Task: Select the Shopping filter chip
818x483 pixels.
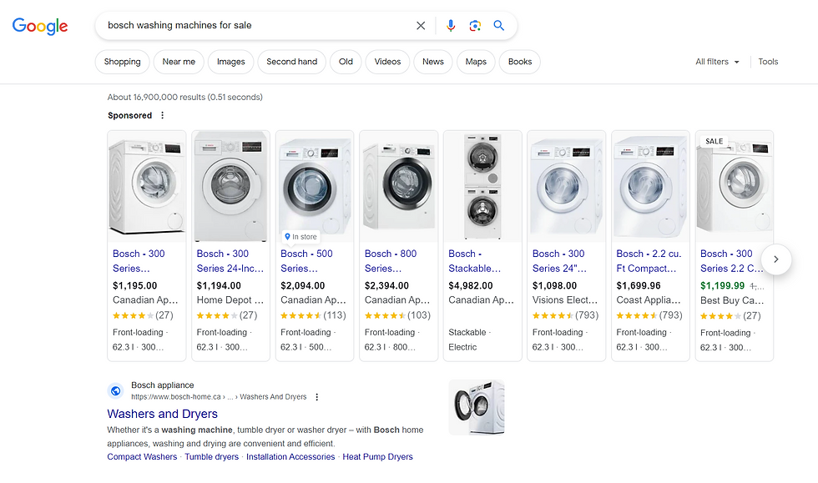Action: tap(122, 62)
